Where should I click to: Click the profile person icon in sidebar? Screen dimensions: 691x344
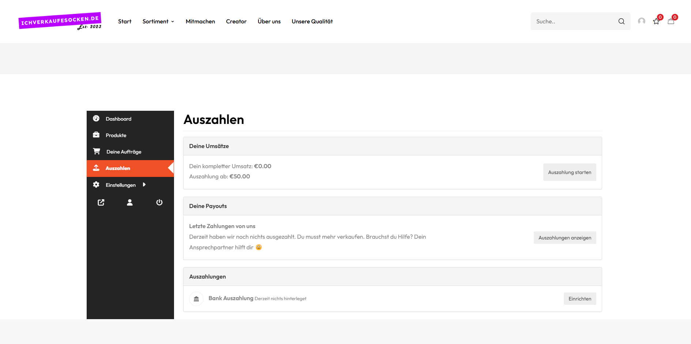coord(130,203)
